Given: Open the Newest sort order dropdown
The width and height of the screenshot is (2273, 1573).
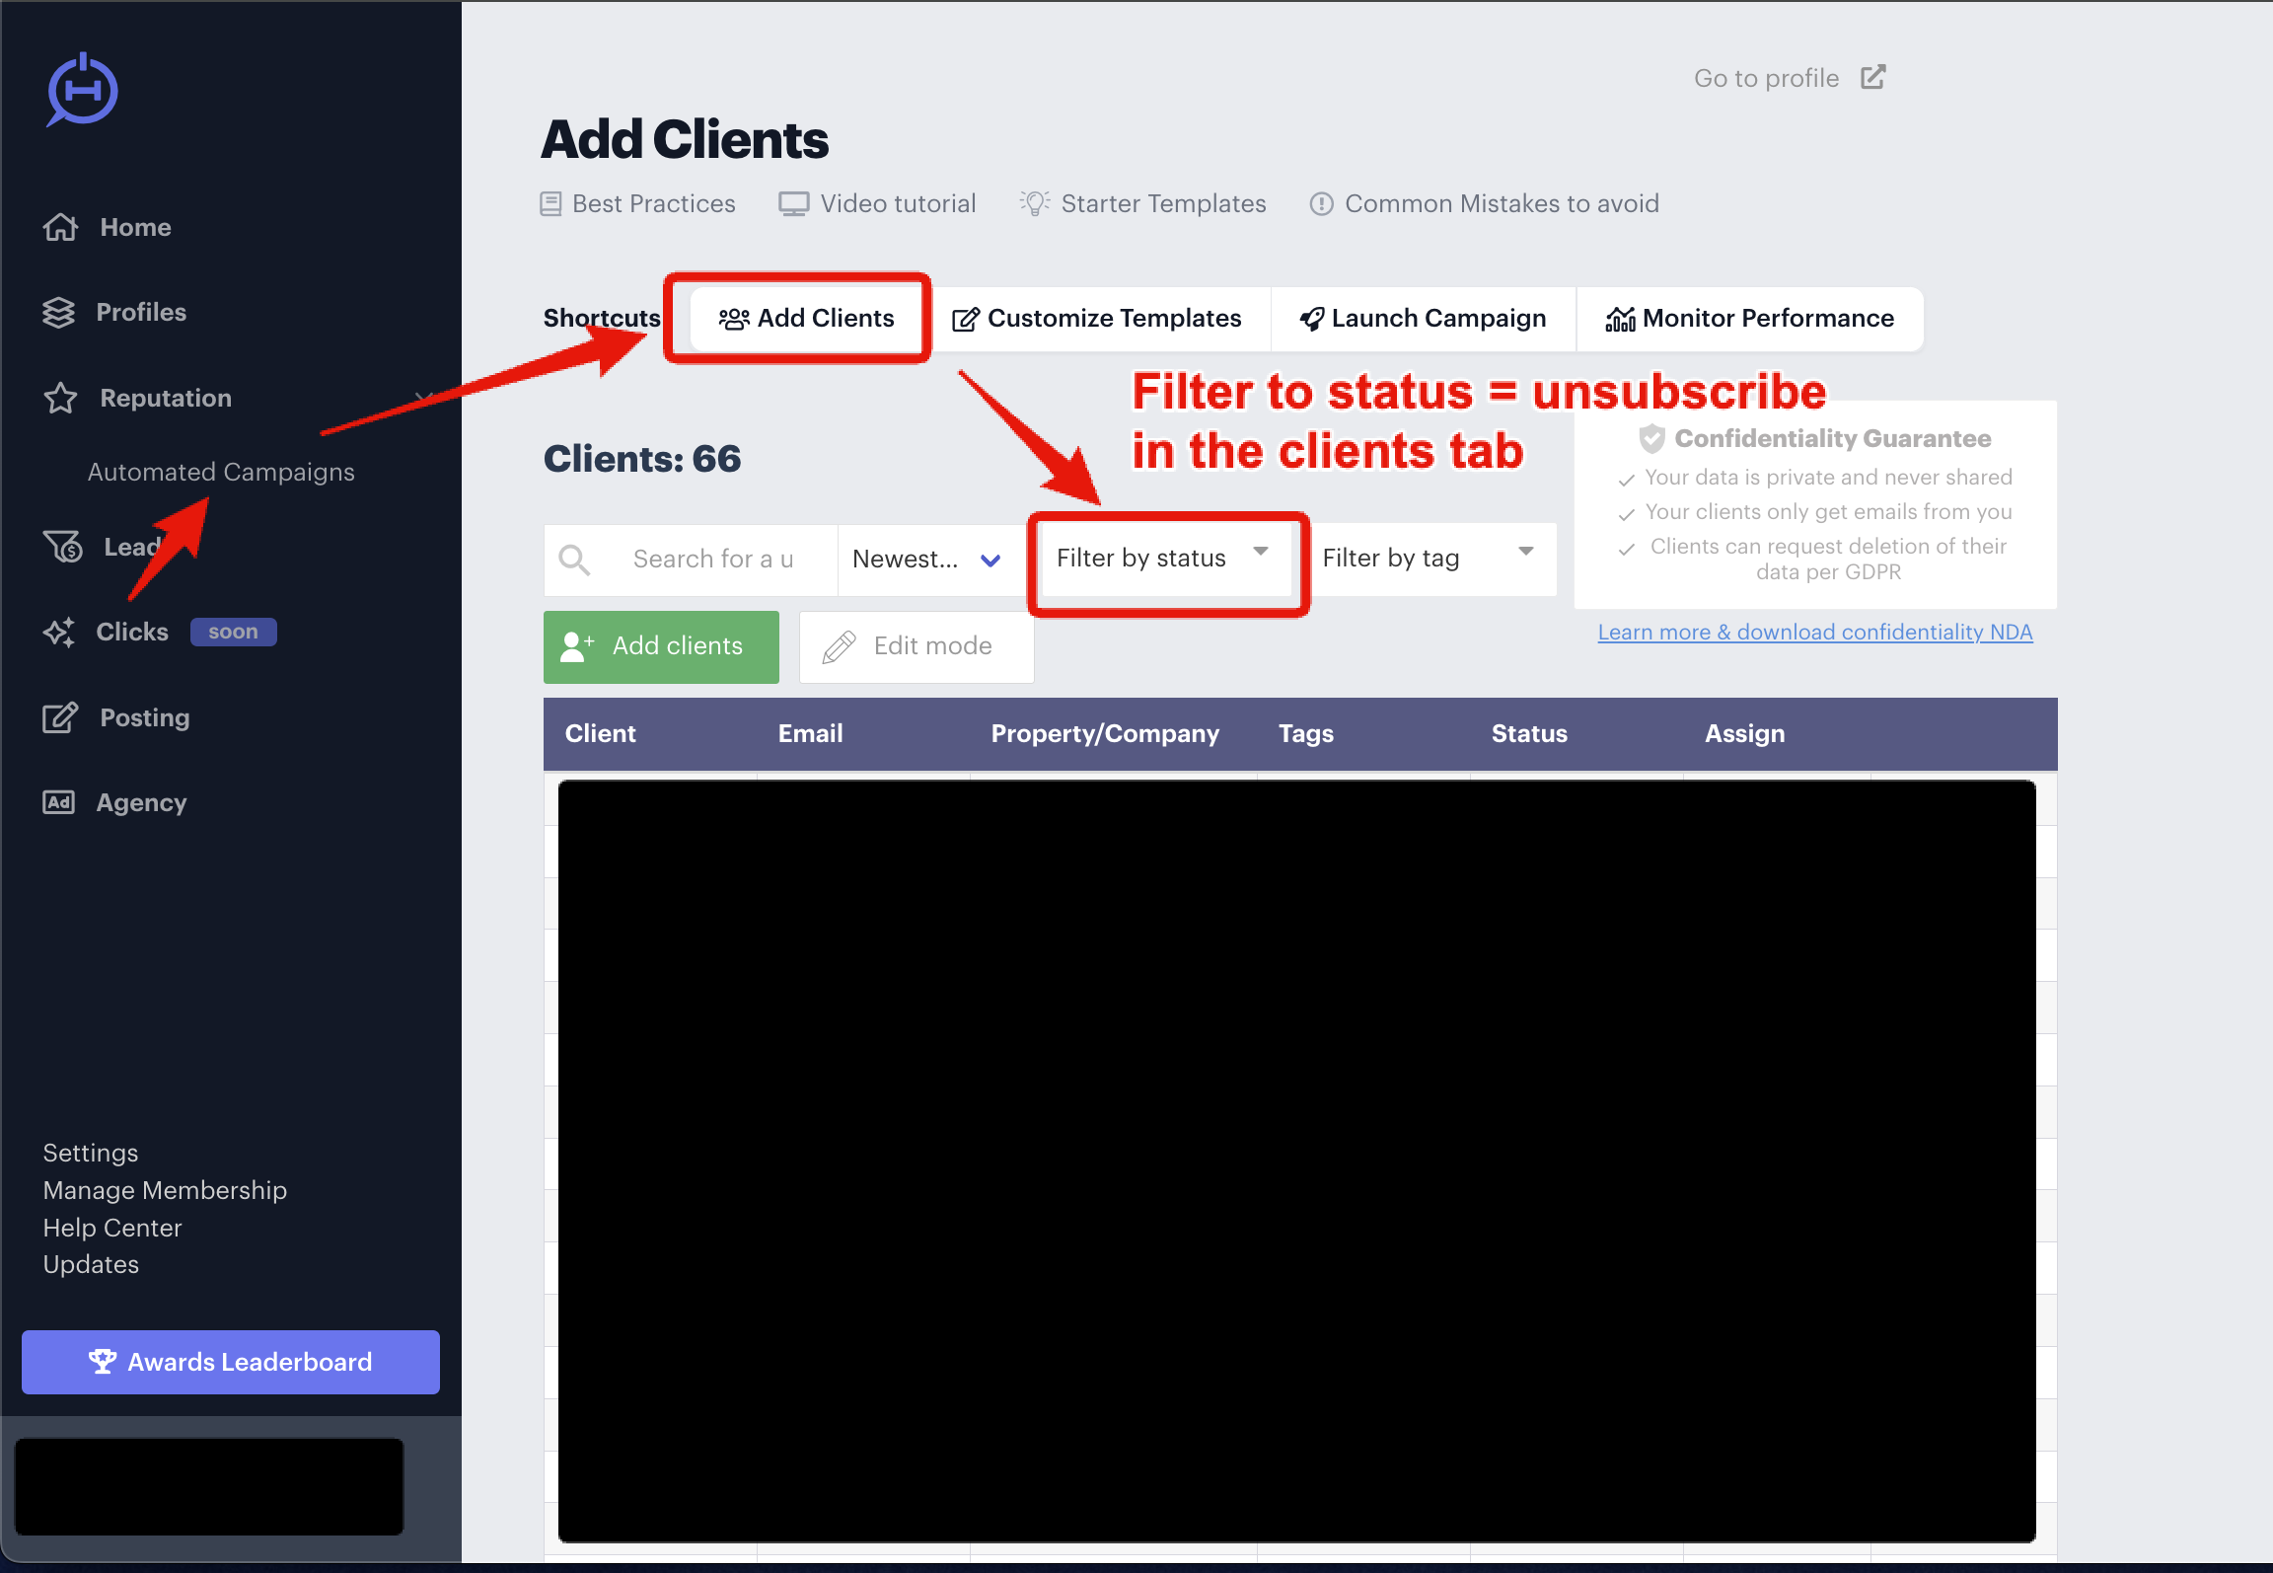Looking at the screenshot, I should click(927, 560).
